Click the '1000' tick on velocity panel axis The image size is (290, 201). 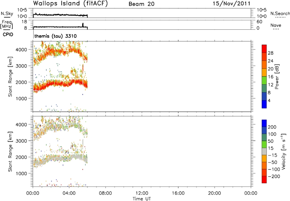[21, 173]
